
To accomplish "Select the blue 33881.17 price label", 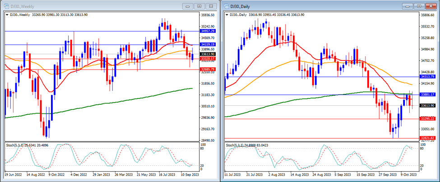I will pos(427,95).
